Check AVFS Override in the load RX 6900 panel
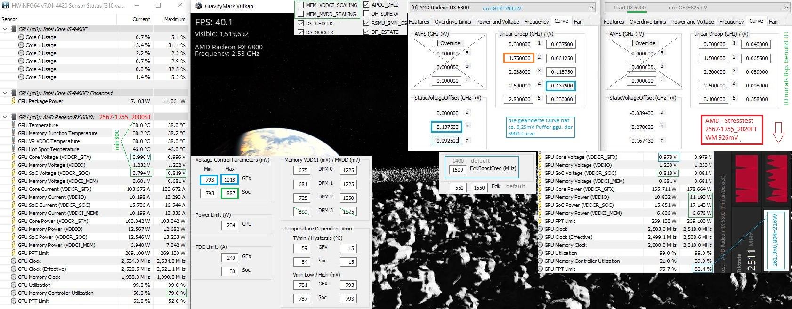 click(630, 43)
